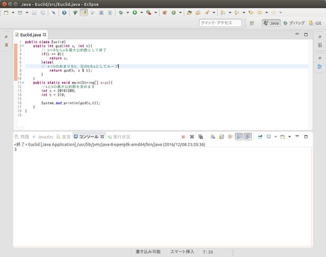Click the Open Console icon

[283, 136]
